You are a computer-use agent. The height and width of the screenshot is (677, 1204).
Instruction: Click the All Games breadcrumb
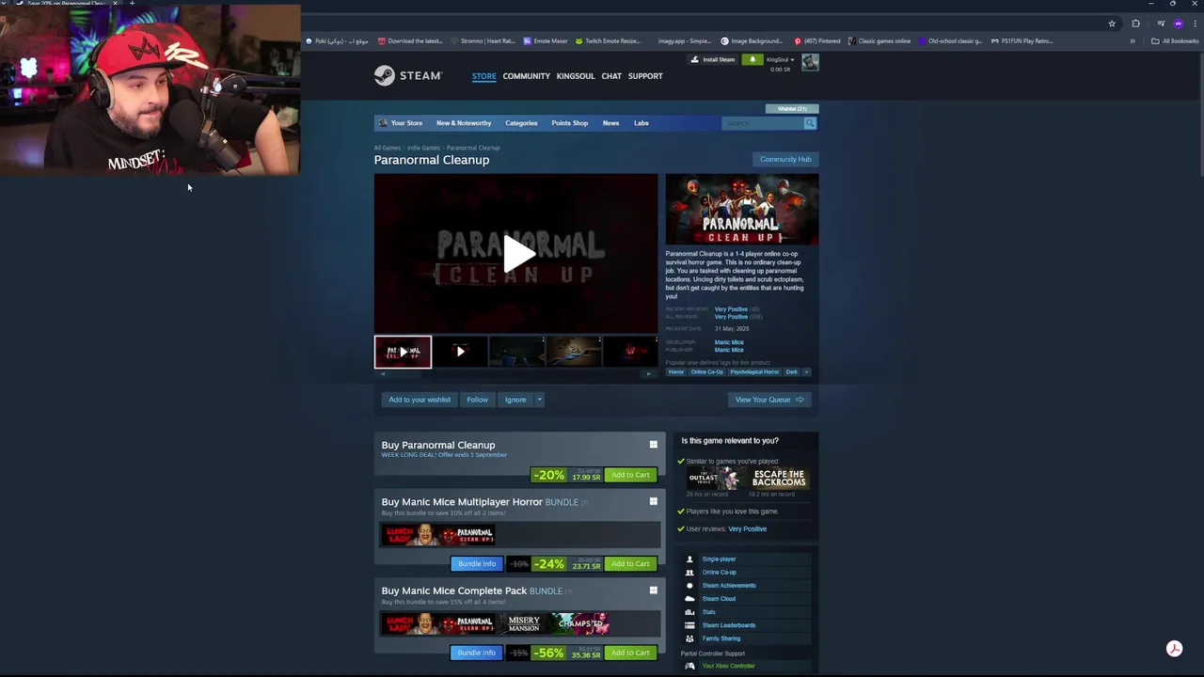(x=387, y=148)
